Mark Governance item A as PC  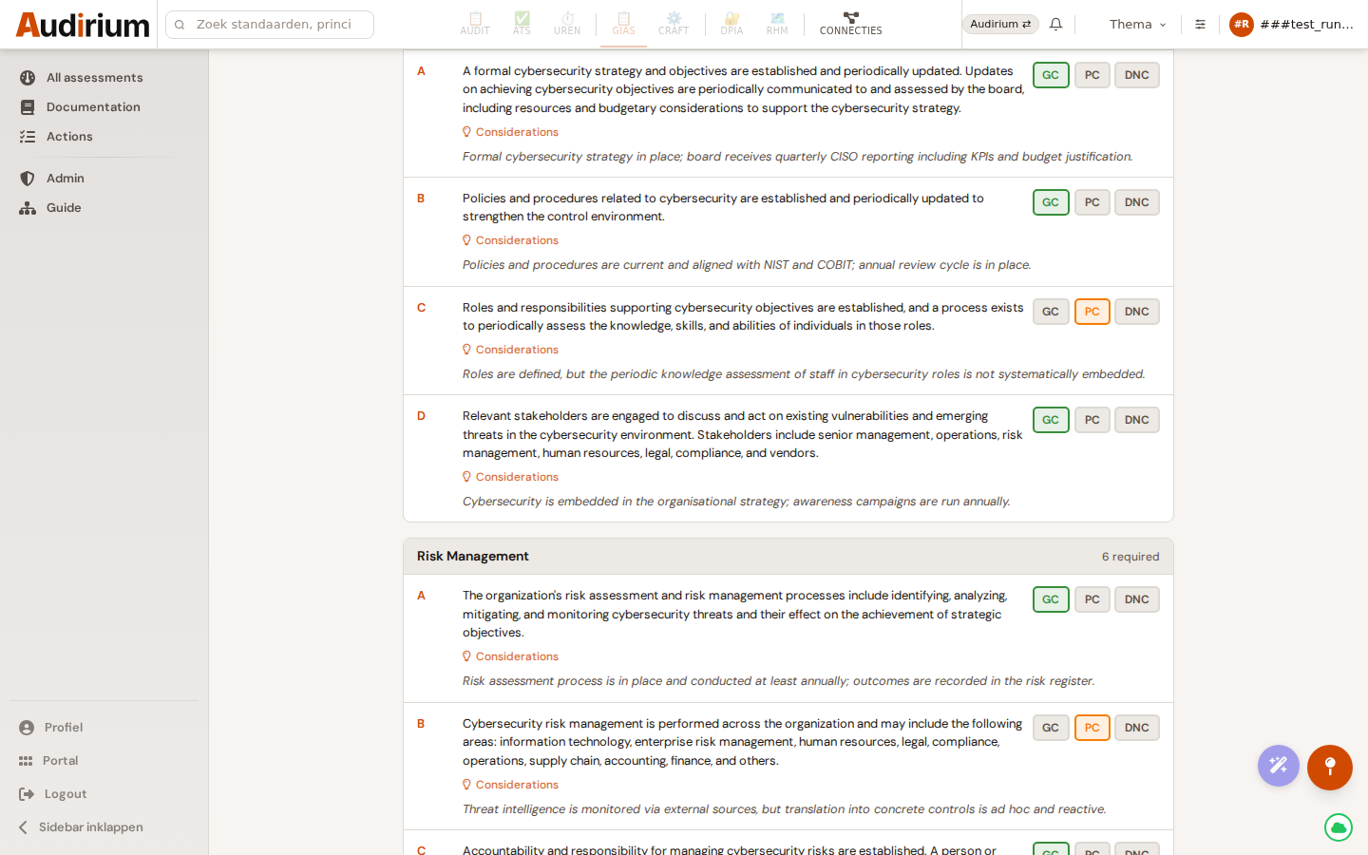[1092, 75]
